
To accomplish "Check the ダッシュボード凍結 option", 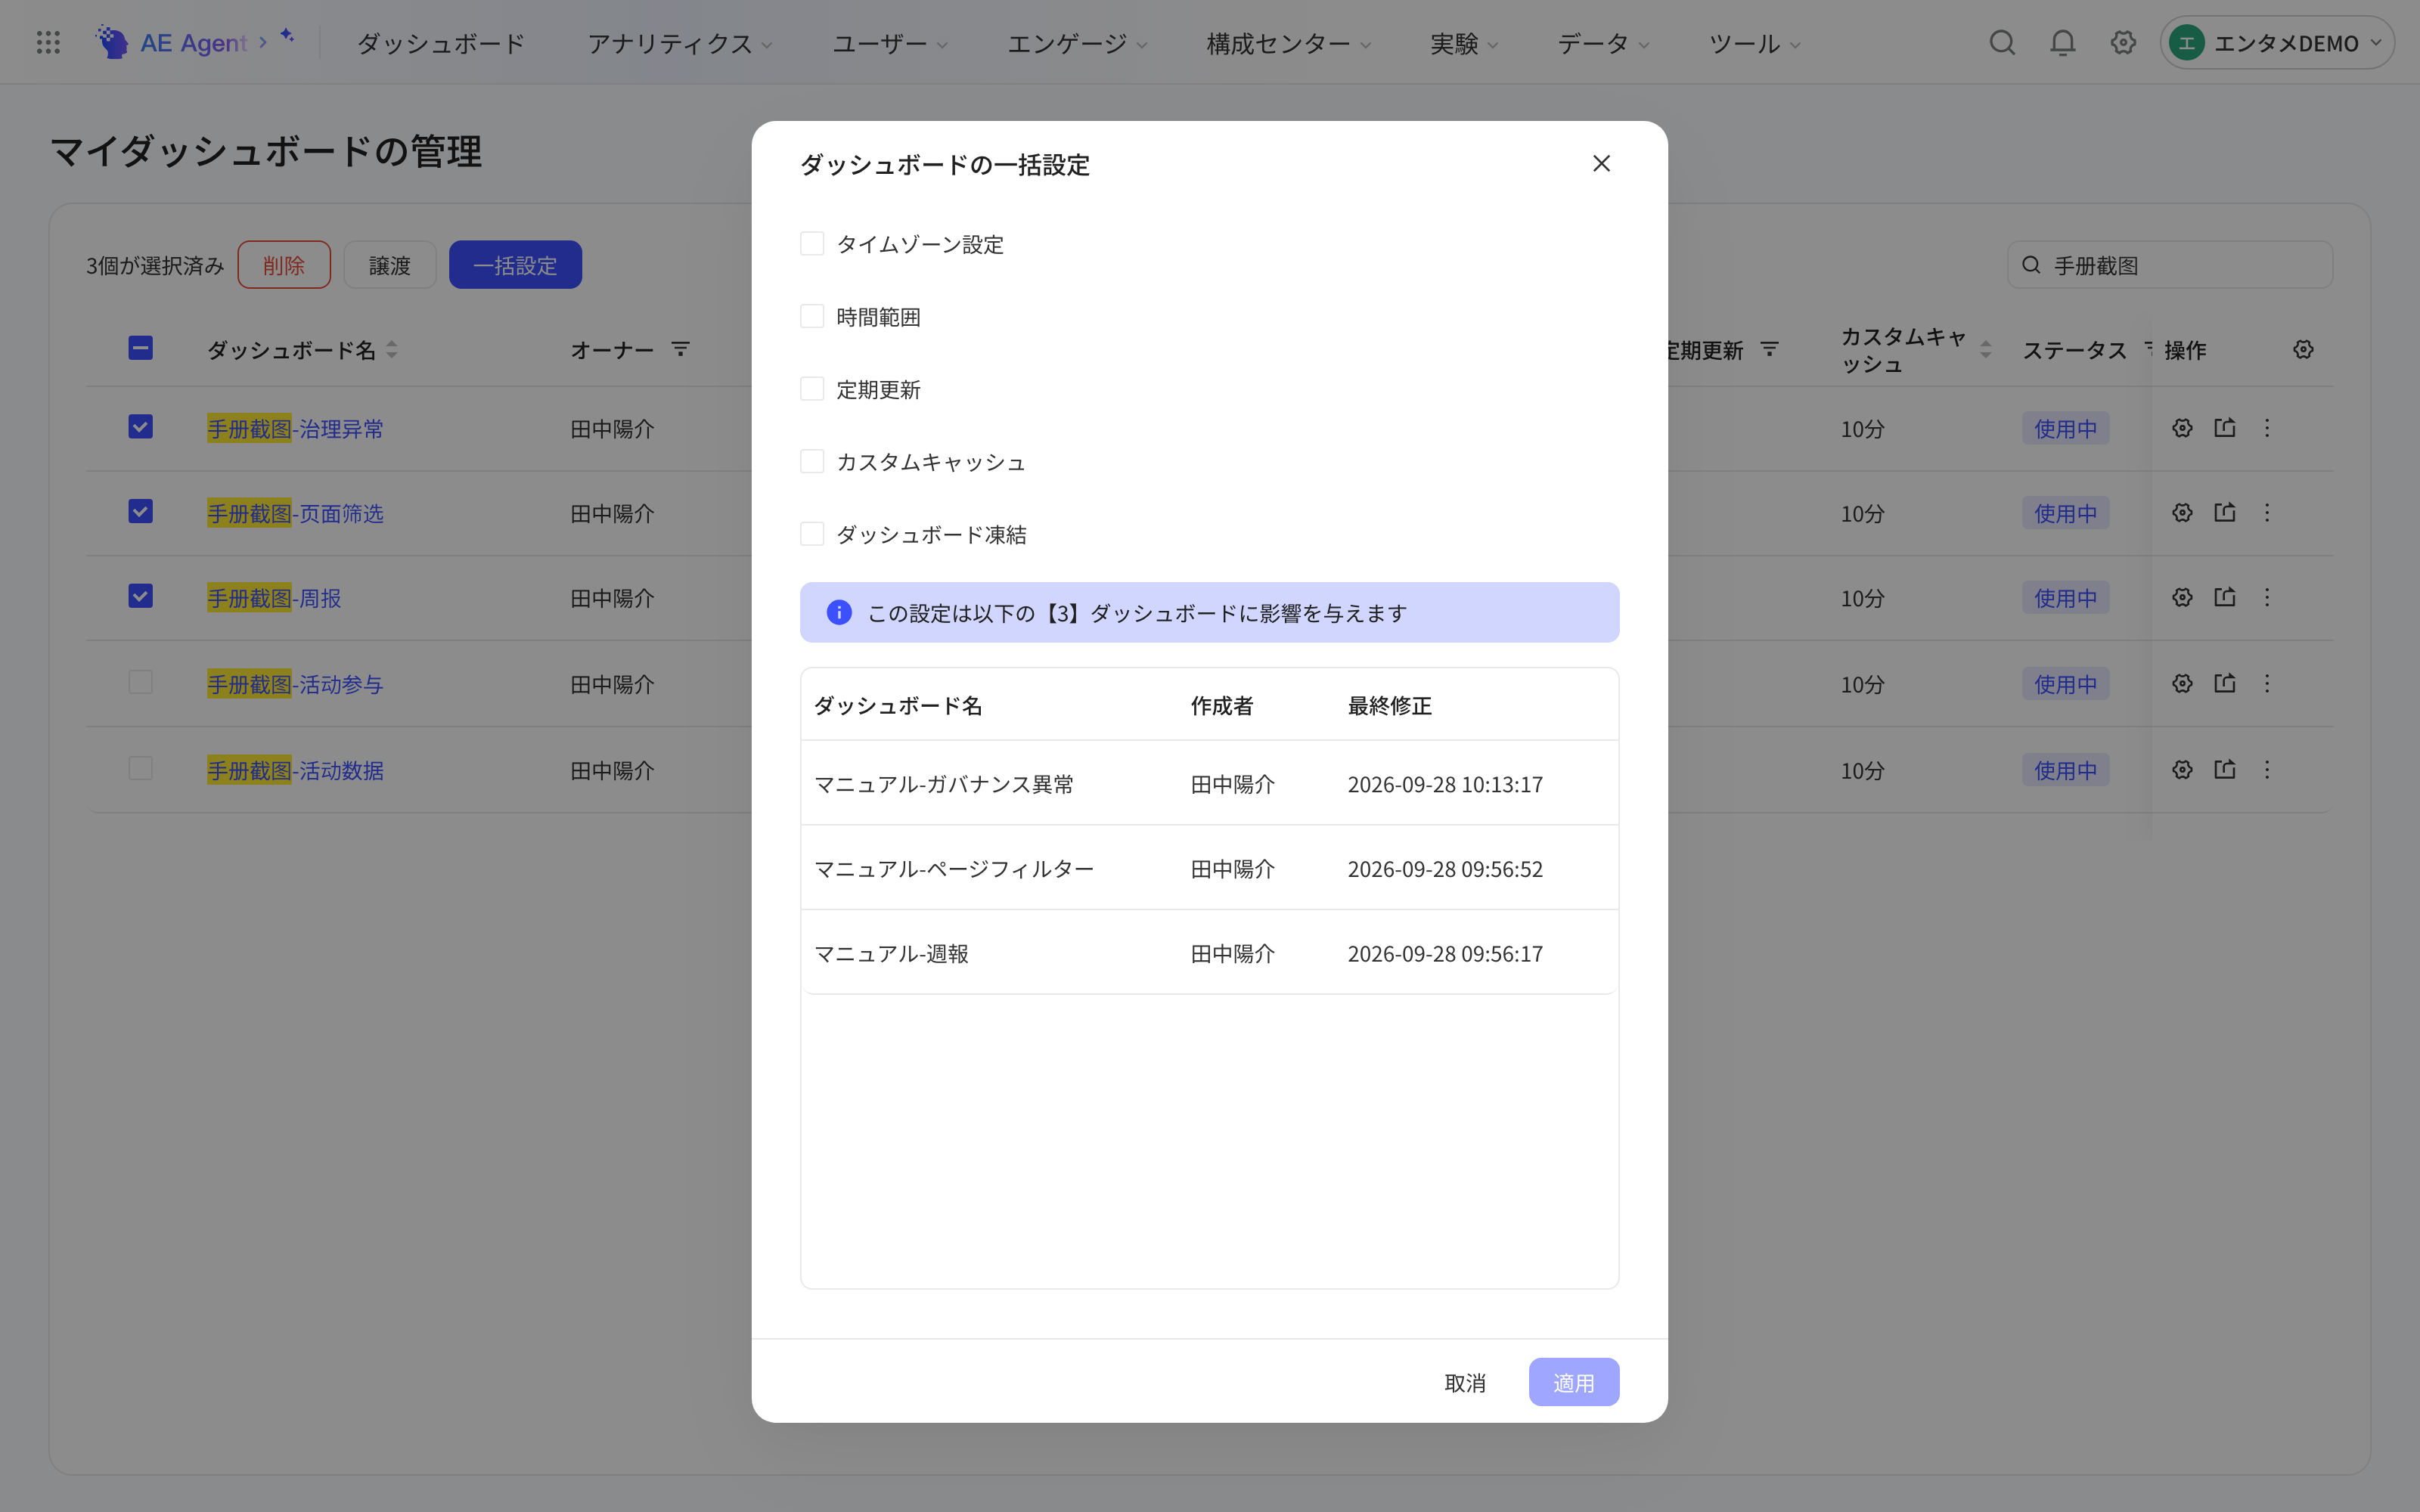I will (x=812, y=534).
